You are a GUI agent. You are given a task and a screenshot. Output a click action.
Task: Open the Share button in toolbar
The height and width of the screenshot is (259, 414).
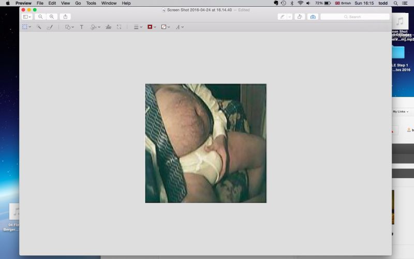[x=65, y=17]
